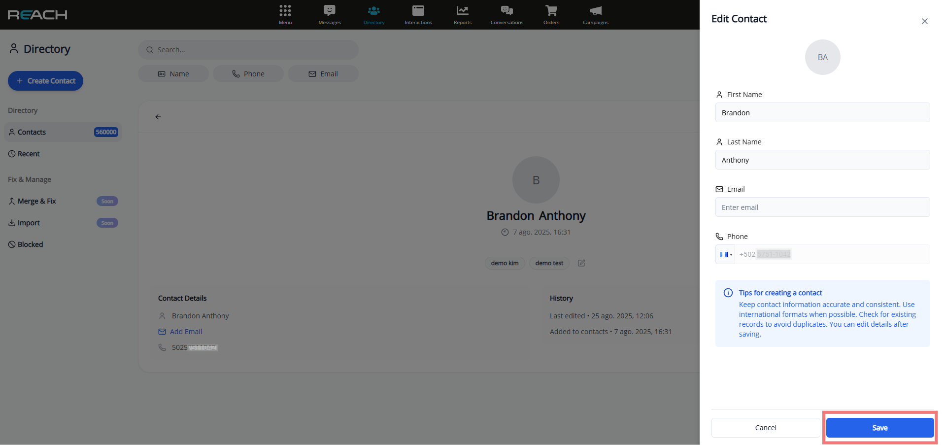Edit the Last Name field

coord(823,160)
